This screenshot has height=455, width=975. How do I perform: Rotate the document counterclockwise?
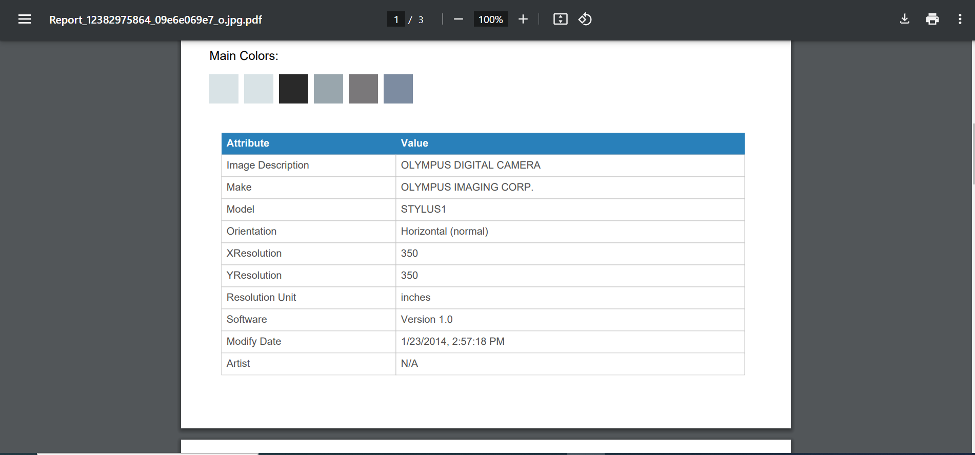(x=585, y=19)
